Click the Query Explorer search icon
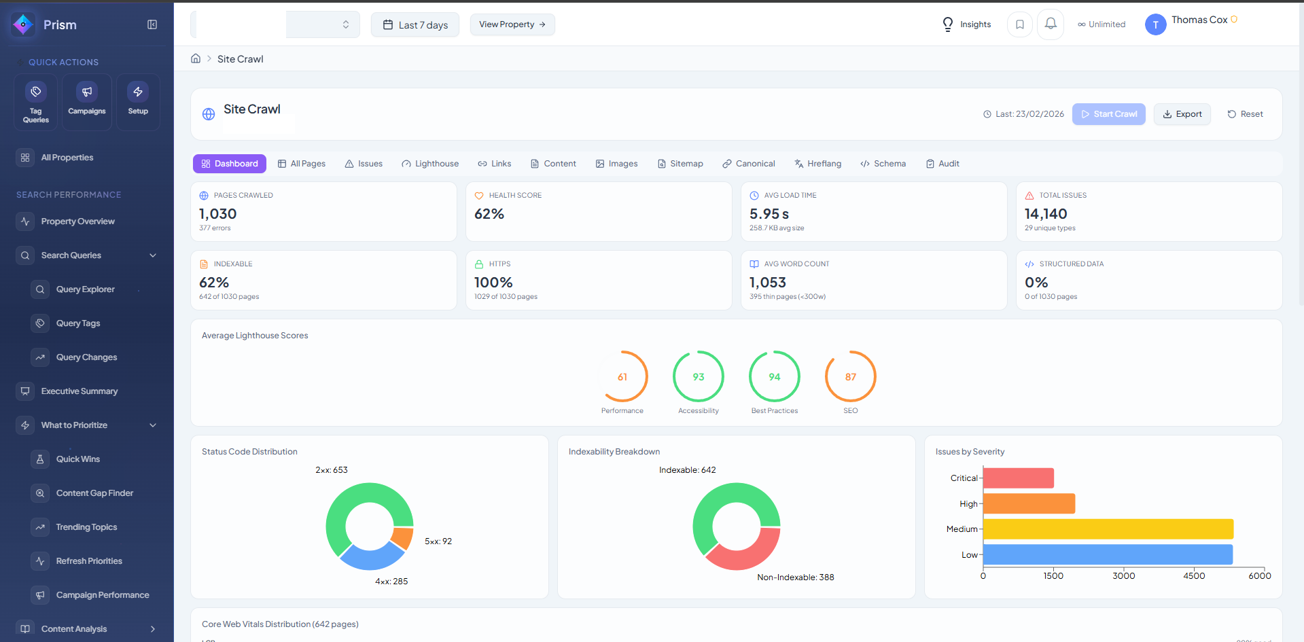Image resolution: width=1304 pixels, height=642 pixels. tap(40, 289)
